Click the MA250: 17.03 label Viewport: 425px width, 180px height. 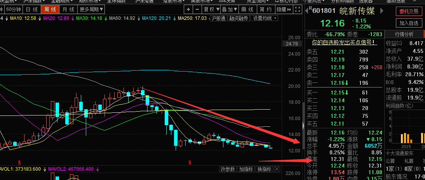192,18
